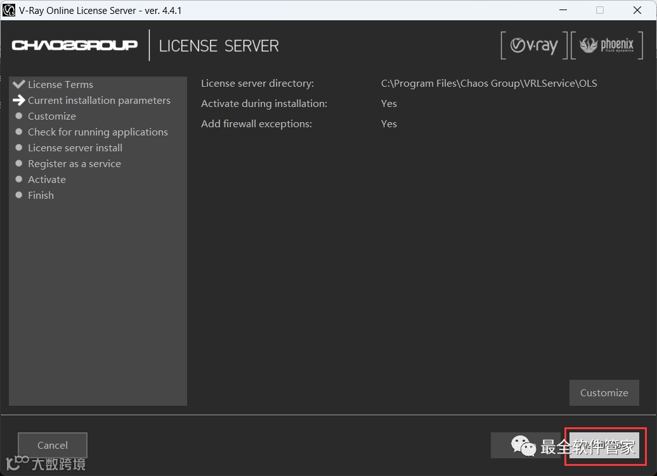The width and height of the screenshot is (657, 476).
Task: Click the V-Ray app icon in title bar
Action: pos(8,10)
